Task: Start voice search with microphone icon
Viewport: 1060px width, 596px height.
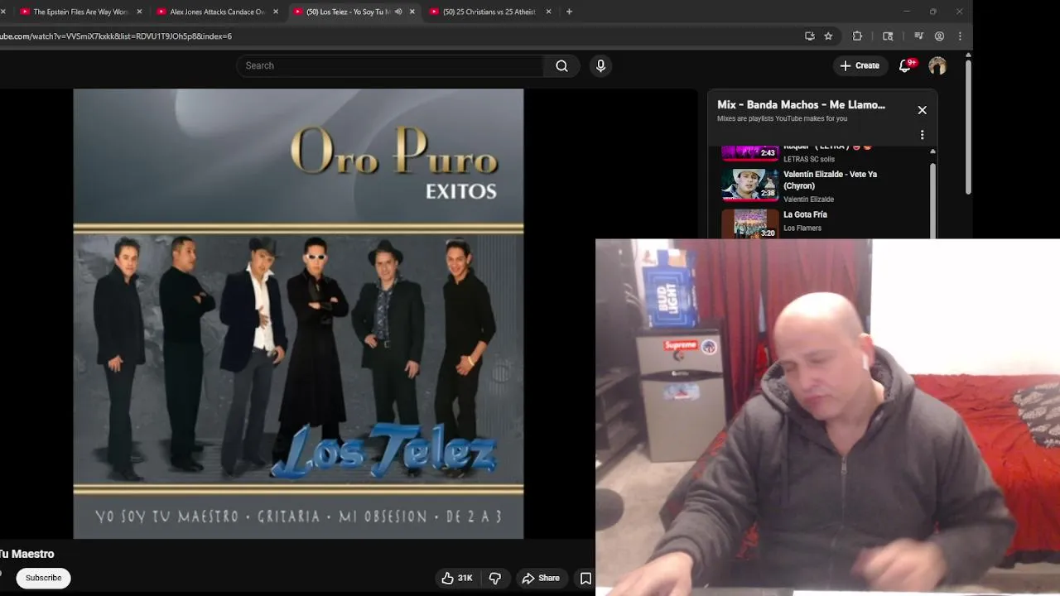Action: (601, 65)
